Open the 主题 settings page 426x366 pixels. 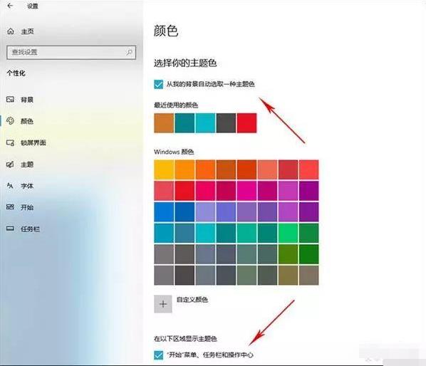coord(27,164)
